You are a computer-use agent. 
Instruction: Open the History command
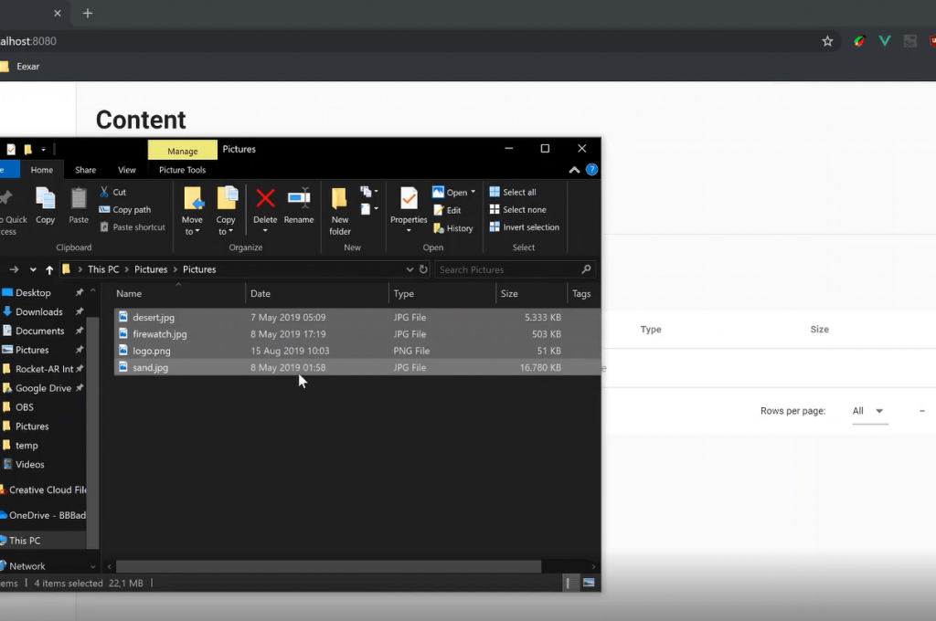pyautogui.click(x=453, y=228)
